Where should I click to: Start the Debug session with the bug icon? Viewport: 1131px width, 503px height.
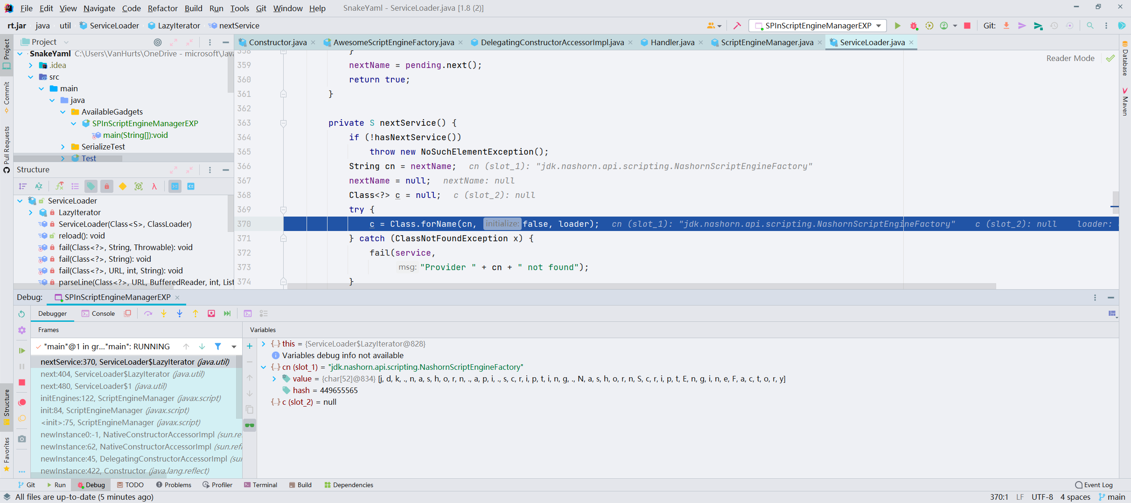(914, 26)
